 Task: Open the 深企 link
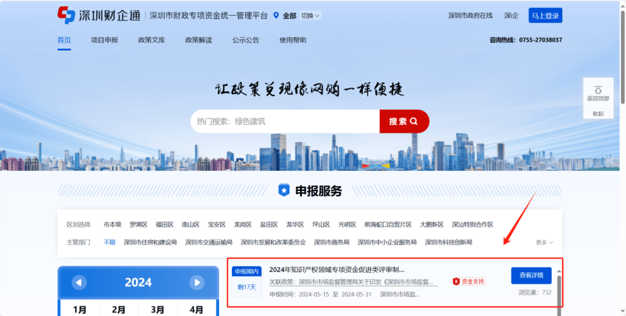(511, 16)
